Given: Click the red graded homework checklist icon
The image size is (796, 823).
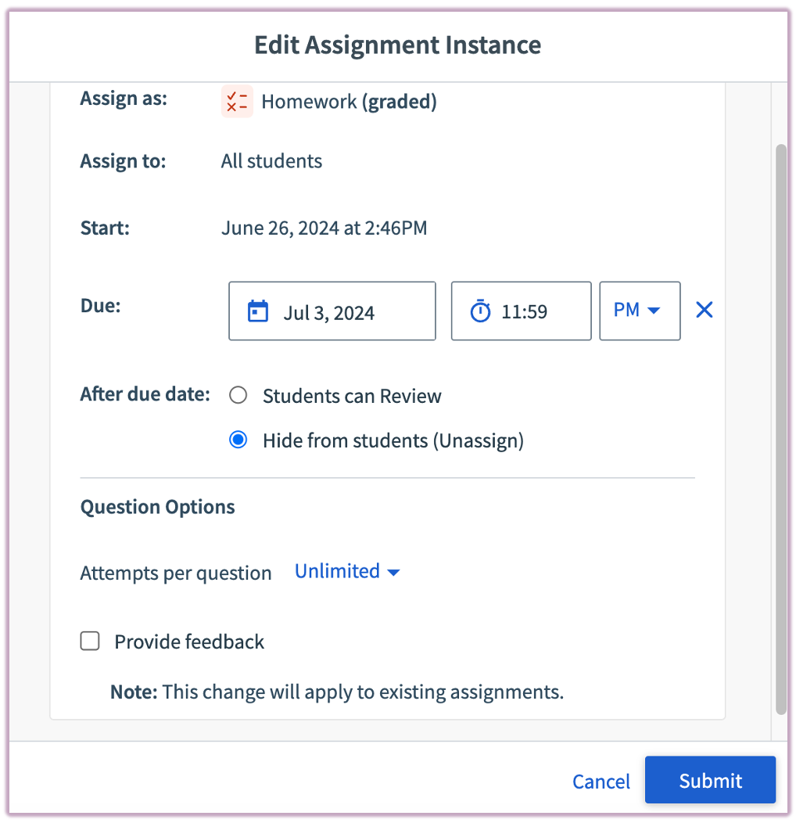Looking at the screenshot, I should click(236, 102).
